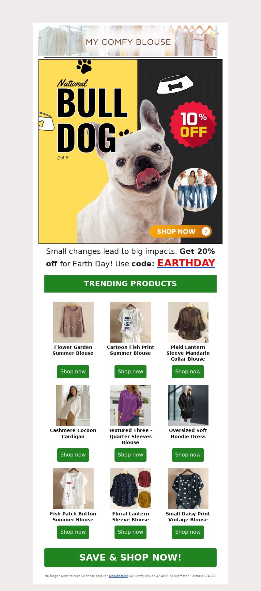Click the purple Textured Three-Quarter Sleeves Blouse photo
The height and width of the screenshot is (591, 261).
[x=130, y=405]
